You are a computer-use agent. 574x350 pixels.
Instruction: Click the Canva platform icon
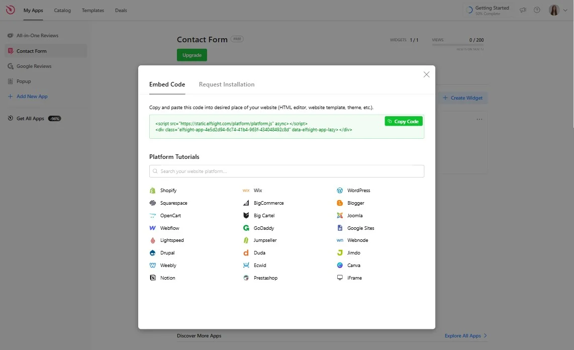pos(340,265)
